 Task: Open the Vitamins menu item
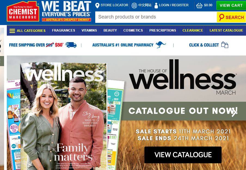click(x=89, y=30)
